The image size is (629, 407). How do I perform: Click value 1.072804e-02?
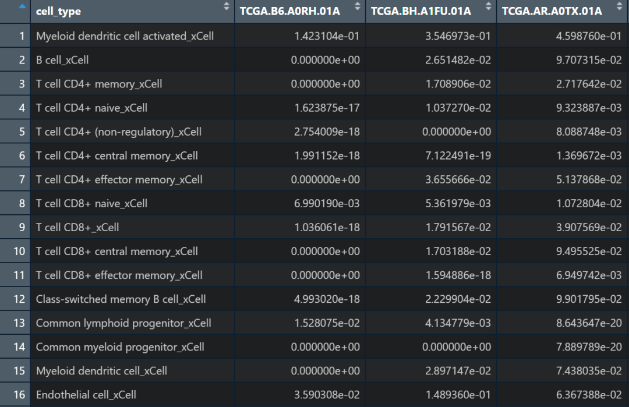click(x=589, y=204)
